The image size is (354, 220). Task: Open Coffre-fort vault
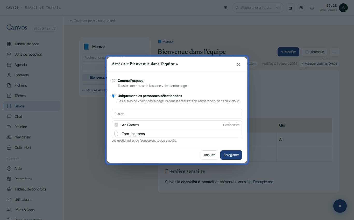[x=32, y=148]
